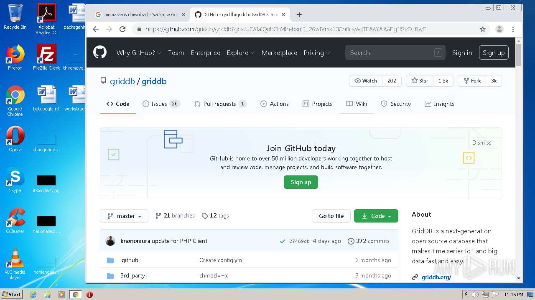535x300 pixels.
Task: Star the griddb repository
Action: (420, 81)
